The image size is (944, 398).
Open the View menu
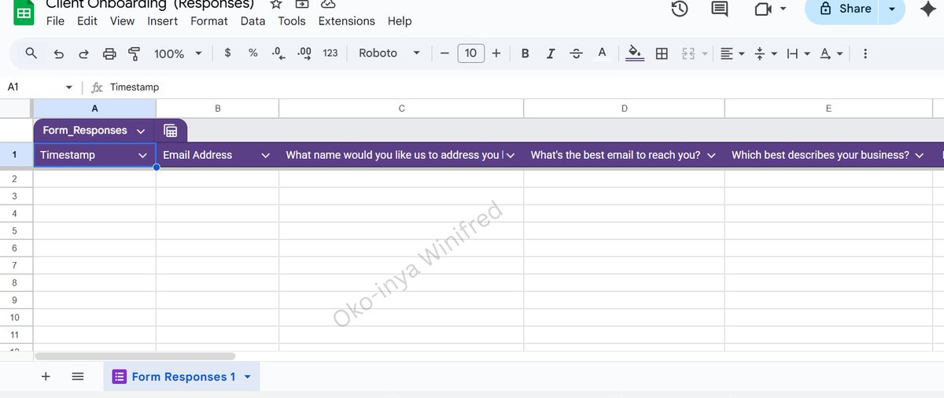[122, 21]
